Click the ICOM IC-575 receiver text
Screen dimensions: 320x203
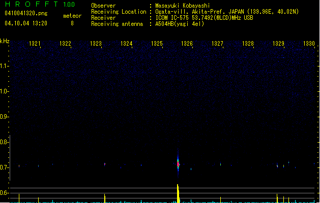tap(204, 18)
